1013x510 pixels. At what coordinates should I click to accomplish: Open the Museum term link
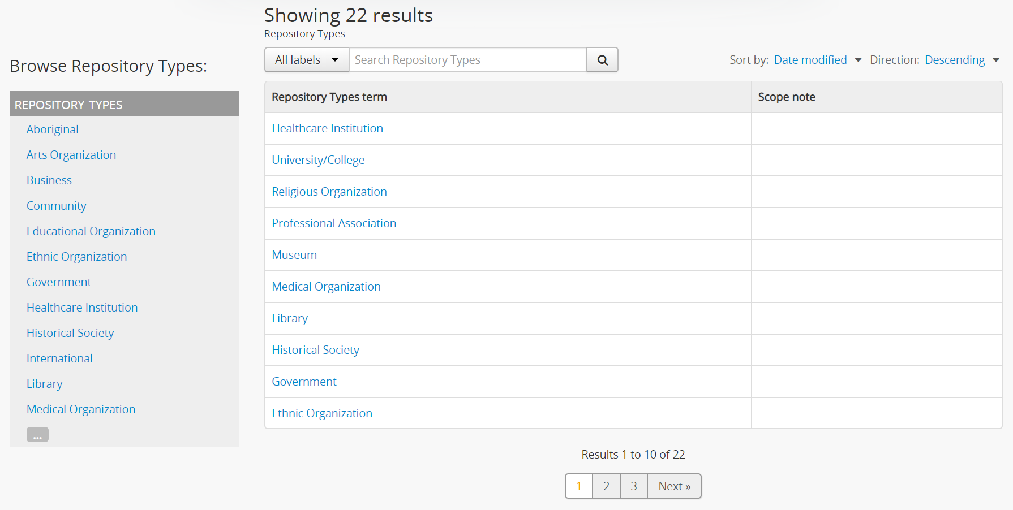(294, 255)
